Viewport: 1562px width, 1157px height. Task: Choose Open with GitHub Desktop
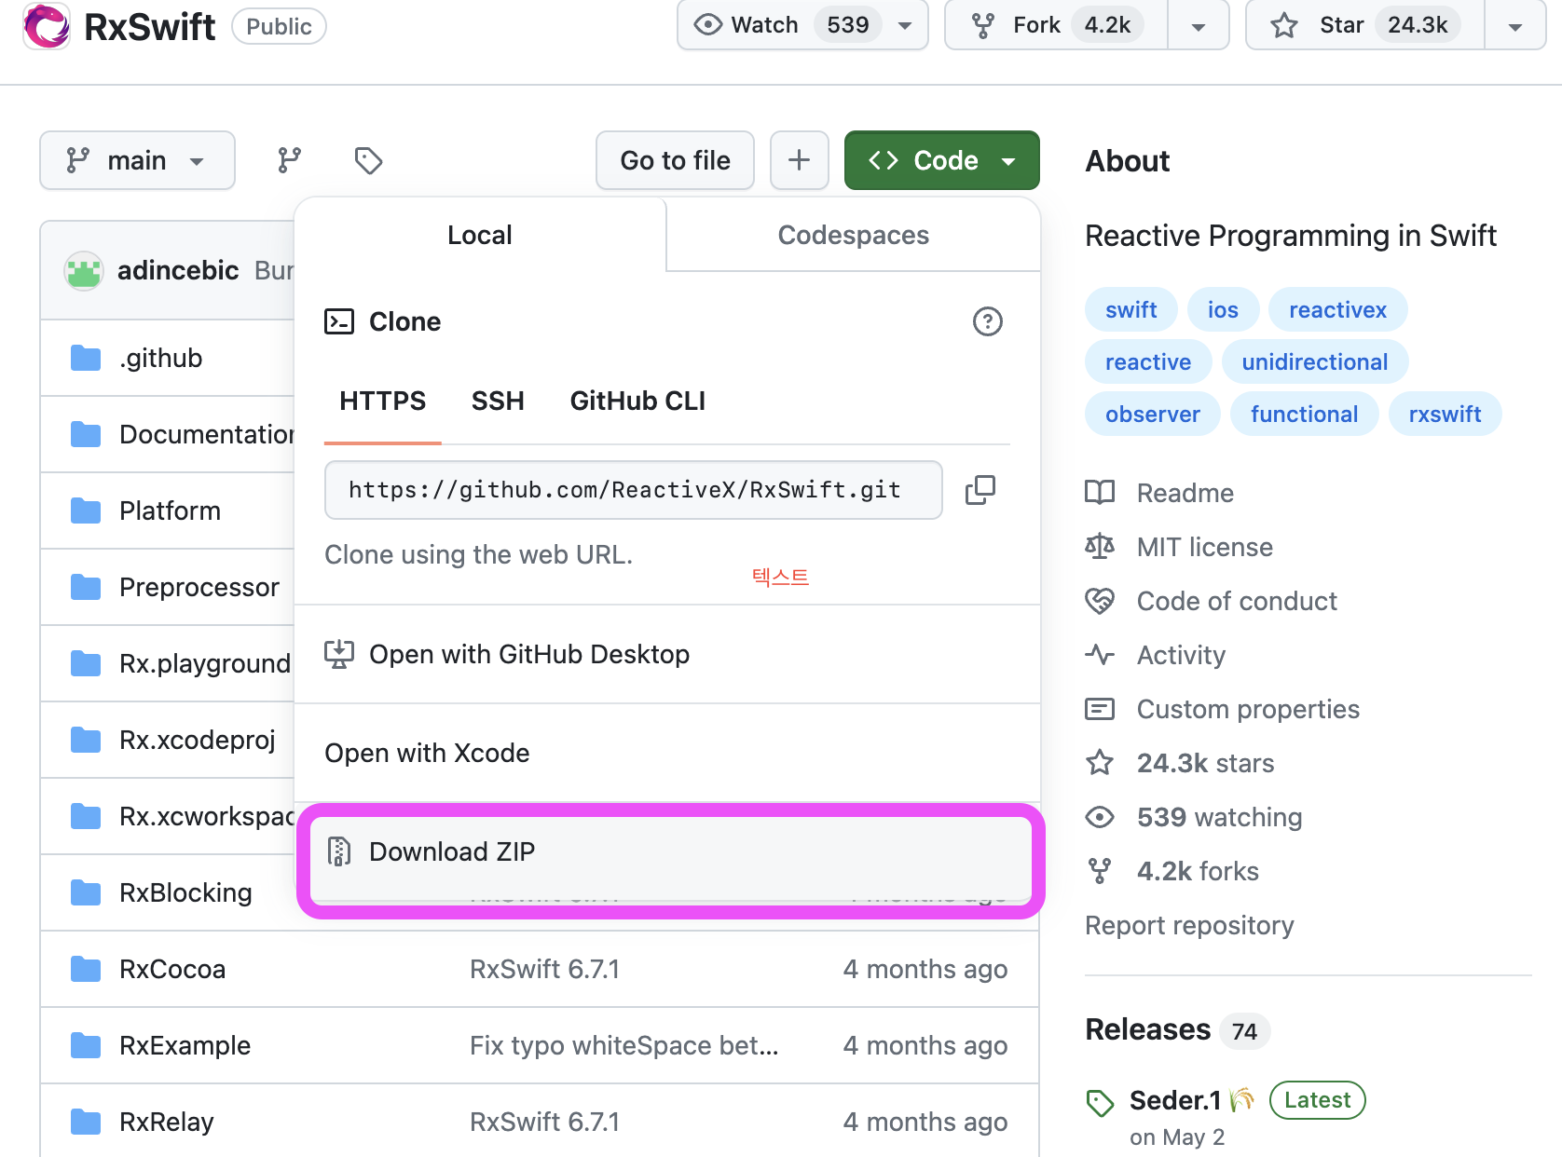pyautogui.click(x=667, y=654)
